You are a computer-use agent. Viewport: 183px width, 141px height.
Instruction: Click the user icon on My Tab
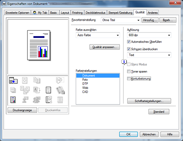pyautogui.click(x=35, y=12)
